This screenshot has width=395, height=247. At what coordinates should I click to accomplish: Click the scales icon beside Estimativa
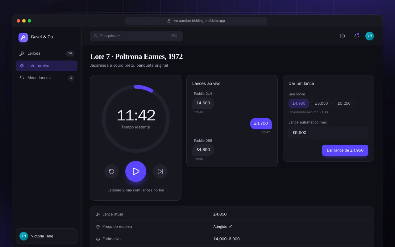tap(98, 239)
